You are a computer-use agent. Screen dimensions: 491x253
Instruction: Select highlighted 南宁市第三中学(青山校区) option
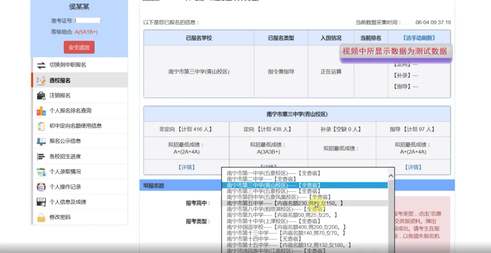304,185
